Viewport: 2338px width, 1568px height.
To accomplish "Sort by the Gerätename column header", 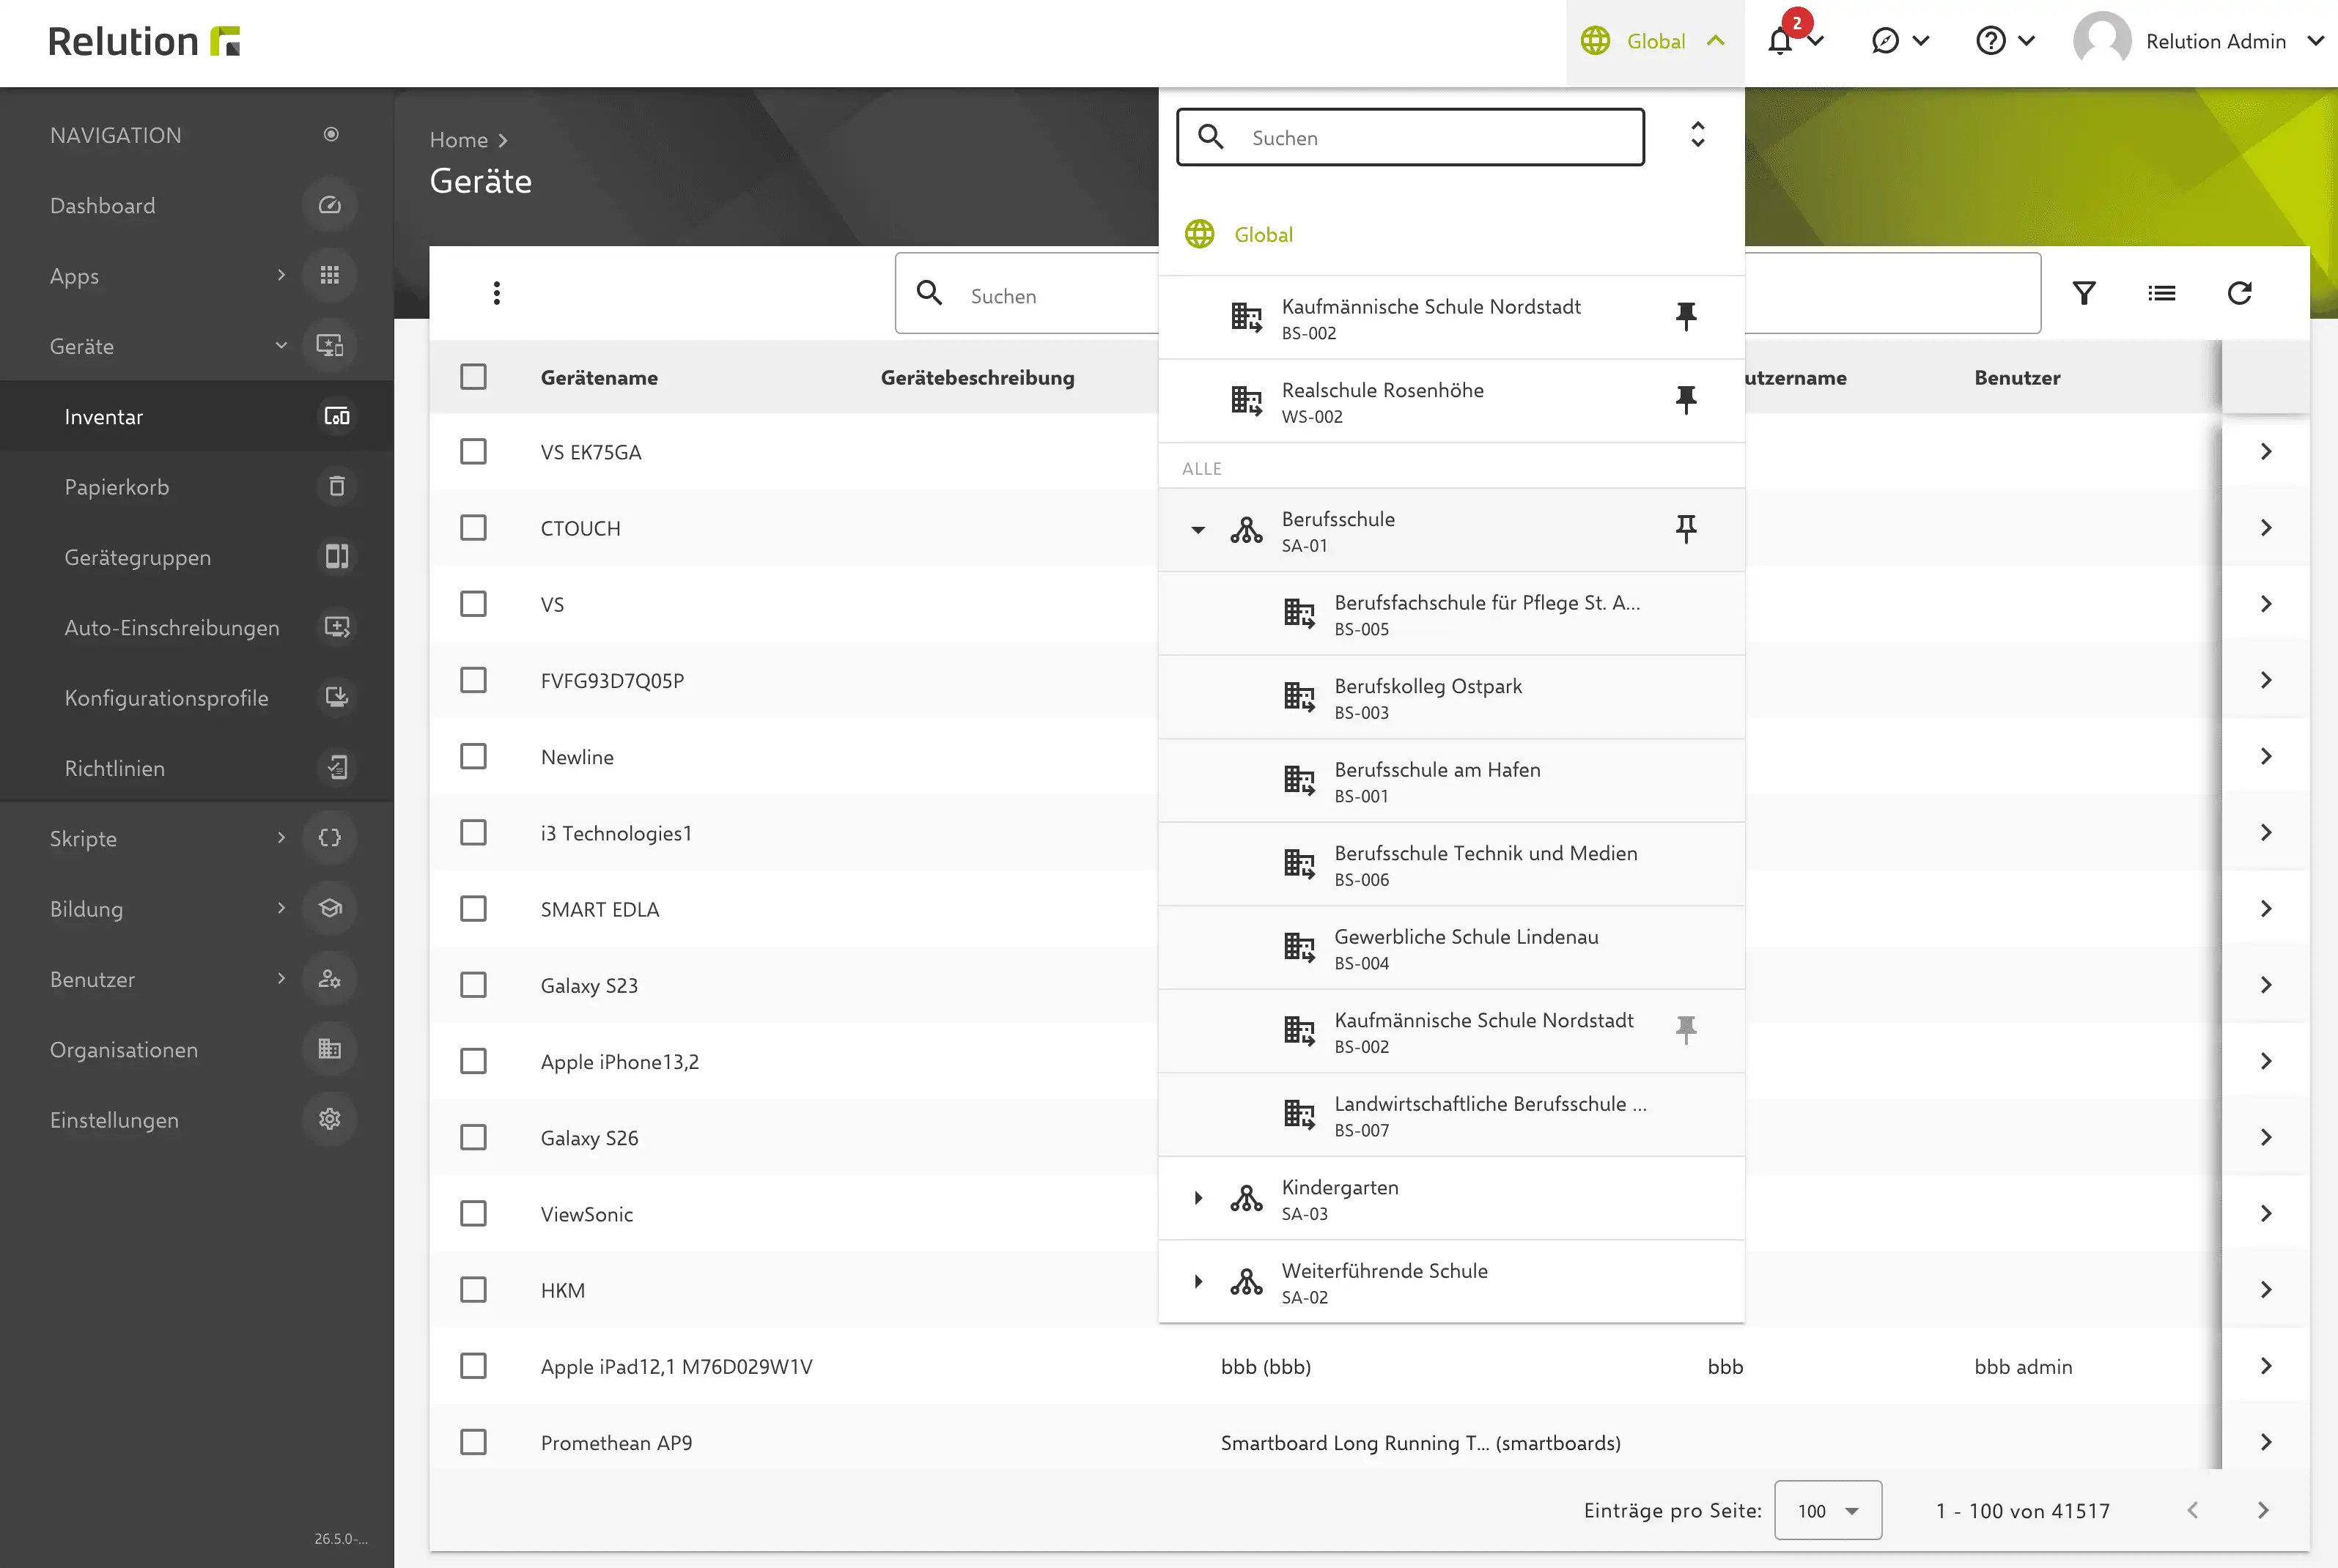I will pyautogui.click(x=599, y=378).
